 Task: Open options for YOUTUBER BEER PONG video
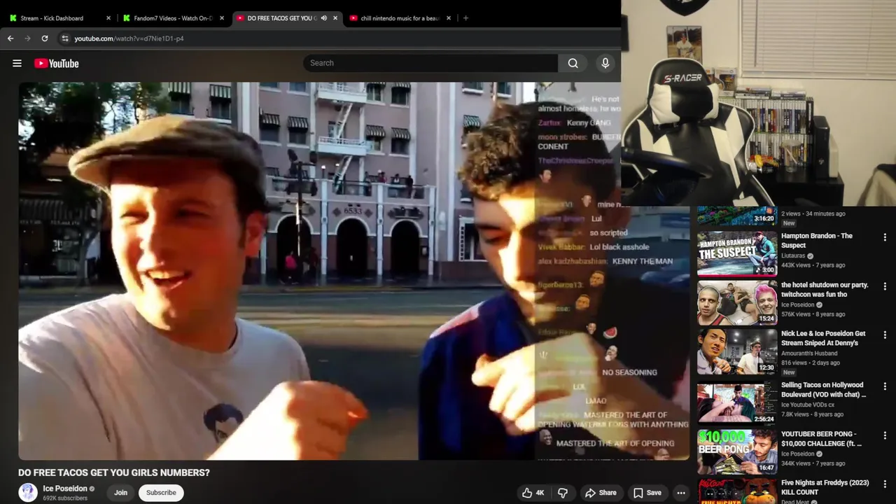coord(885,435)
